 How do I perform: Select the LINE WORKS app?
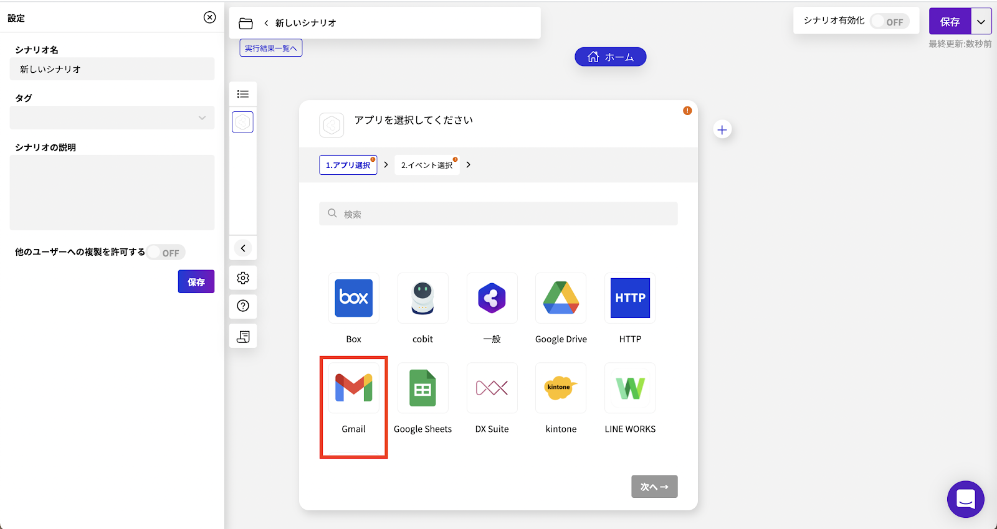[630, 388]
